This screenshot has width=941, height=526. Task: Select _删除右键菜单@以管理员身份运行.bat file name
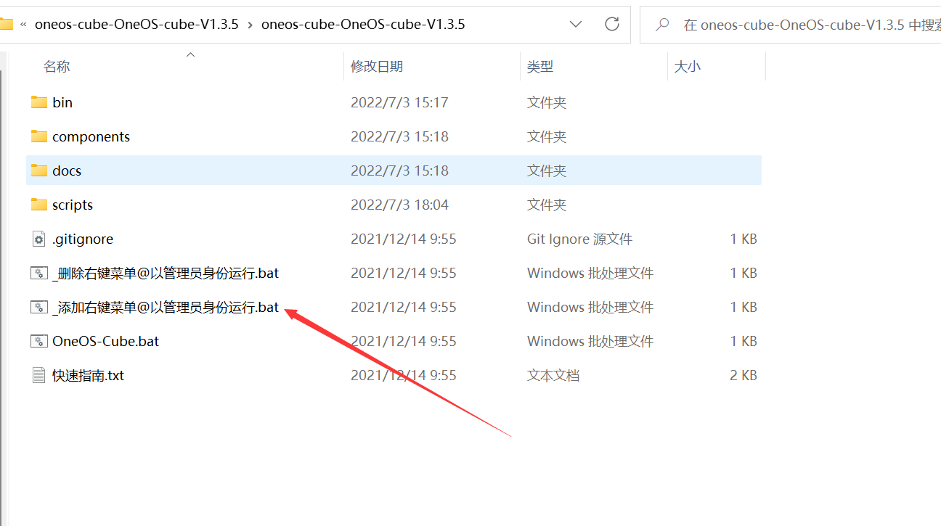[x=166, y=273]
